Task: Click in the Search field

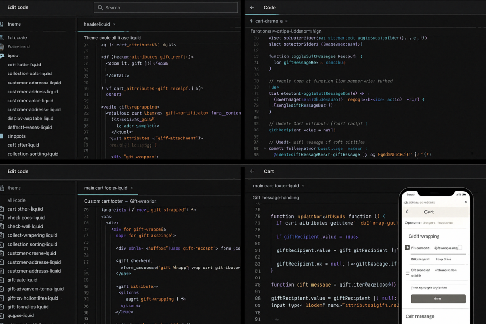Action: pos(166,8)
